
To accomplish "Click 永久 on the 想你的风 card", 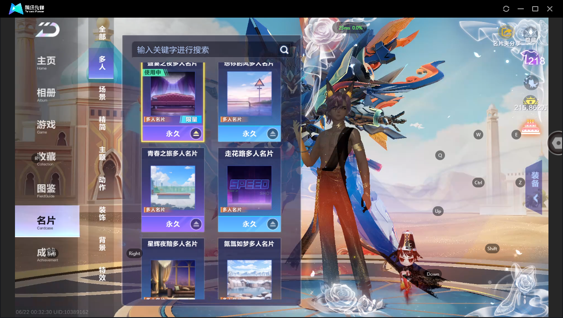I will click(249, 134).
